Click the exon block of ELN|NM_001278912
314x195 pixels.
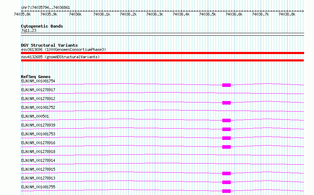[227, 103]
